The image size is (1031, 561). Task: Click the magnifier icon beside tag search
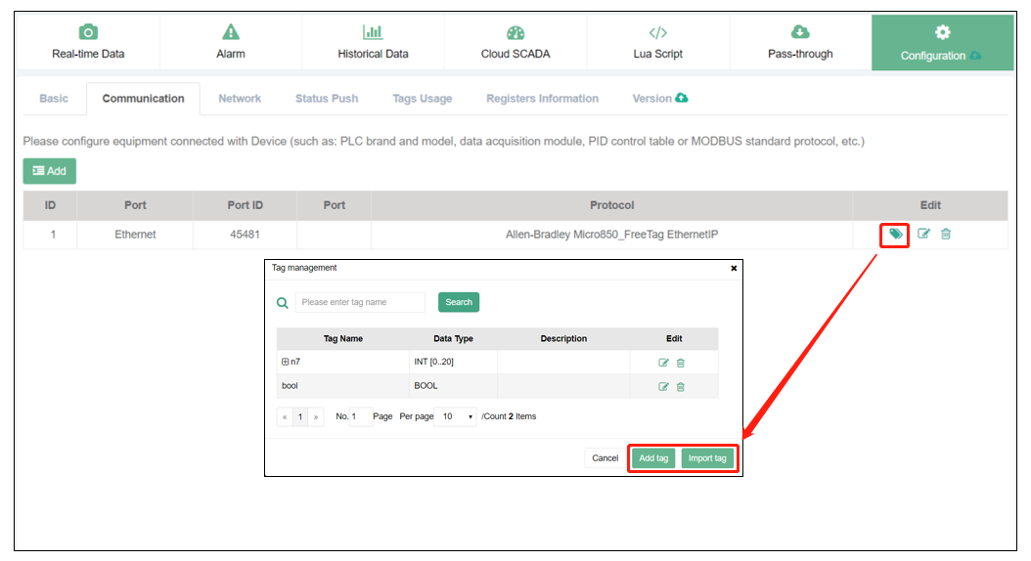(283, 303)
